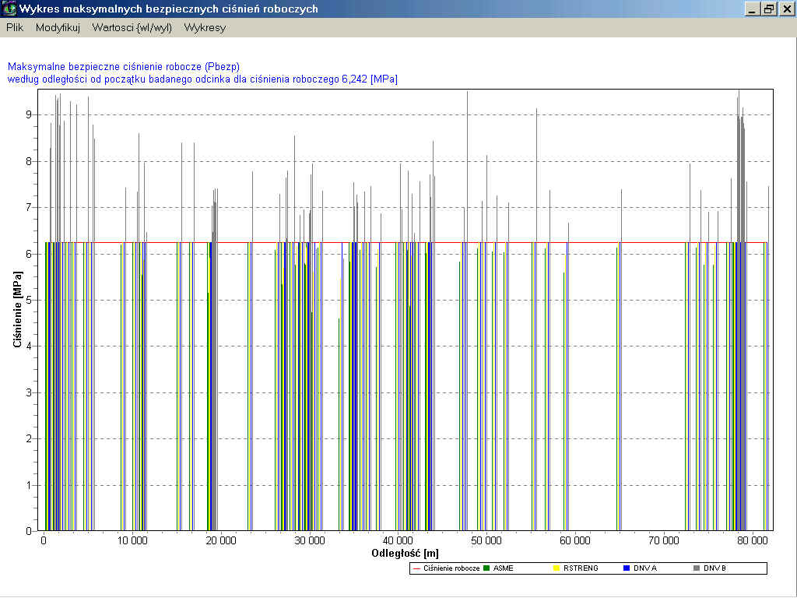Click the '10 000' x-axis label

pos(132,540)
